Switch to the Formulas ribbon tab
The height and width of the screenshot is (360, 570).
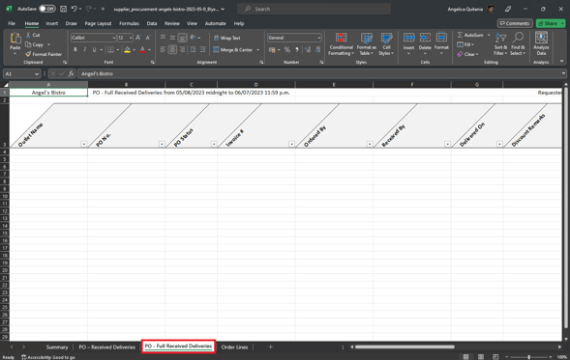(x=129, y=23)
